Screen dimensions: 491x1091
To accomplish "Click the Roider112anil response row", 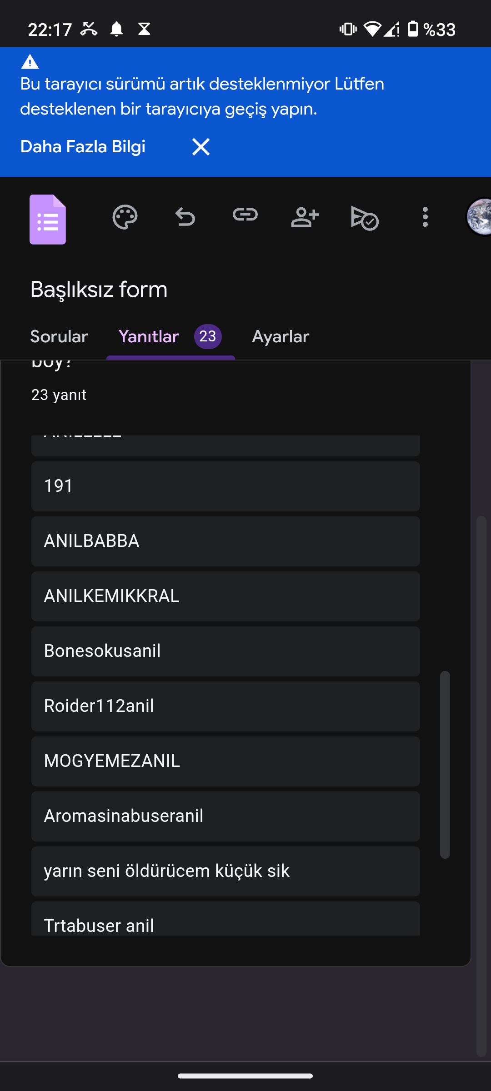I will pos(225,706).
